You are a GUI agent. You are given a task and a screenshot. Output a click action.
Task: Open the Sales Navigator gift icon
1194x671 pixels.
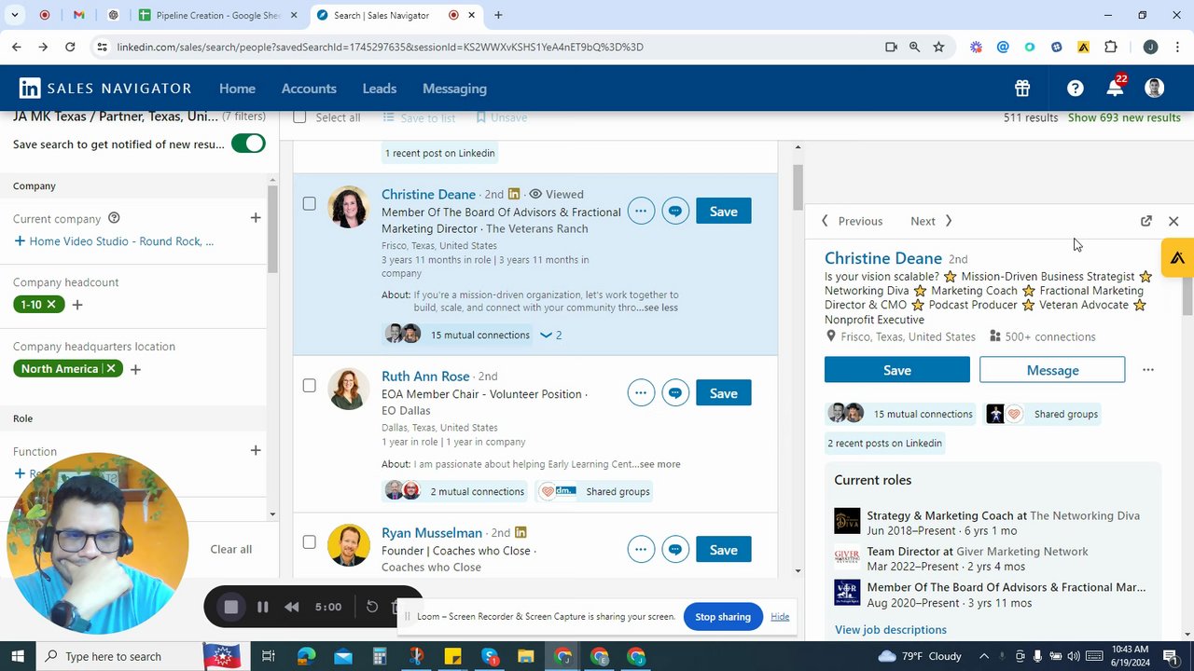click(x=1022, y=89)
